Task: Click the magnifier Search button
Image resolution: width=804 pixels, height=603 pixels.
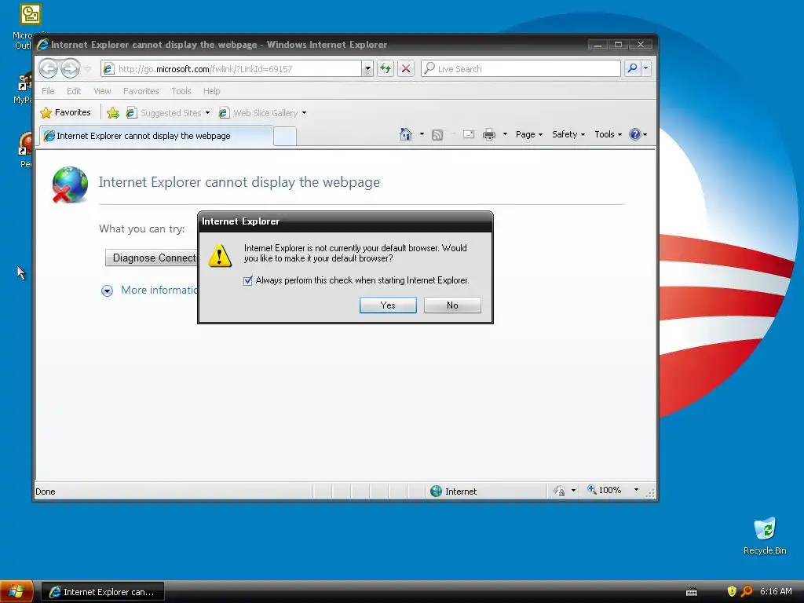Action: coord(632,68)
